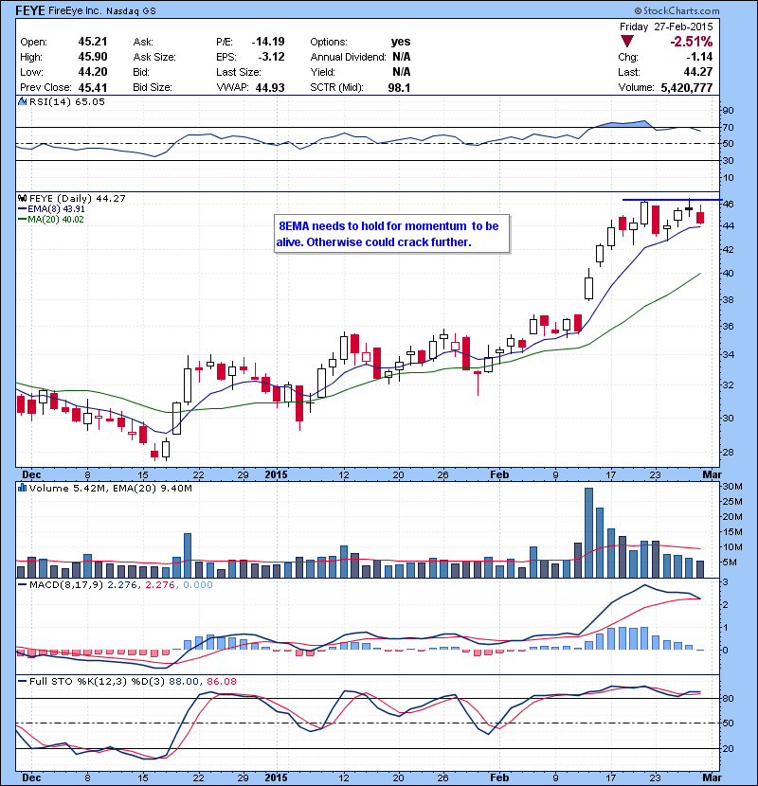
Task: Click the EPS value -3.12
Action: [x=271, y=57]
